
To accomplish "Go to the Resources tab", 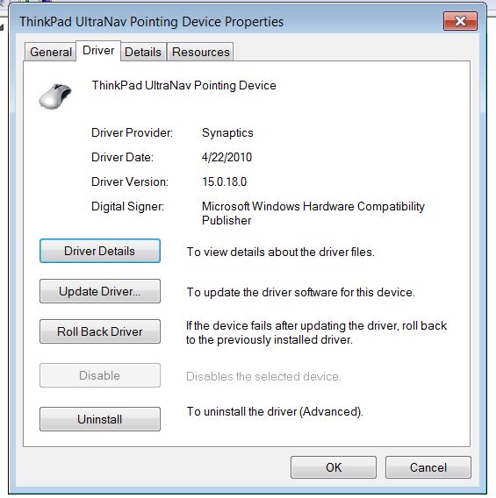I will tap(200, 52).
